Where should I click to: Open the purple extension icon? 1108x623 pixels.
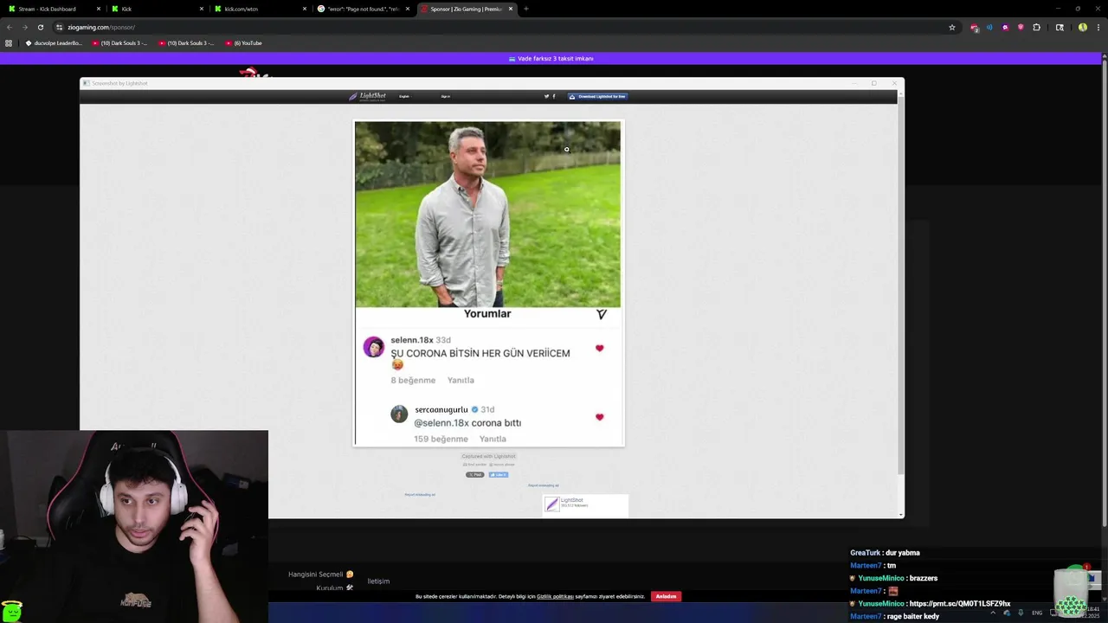[x=1005, y=27]
